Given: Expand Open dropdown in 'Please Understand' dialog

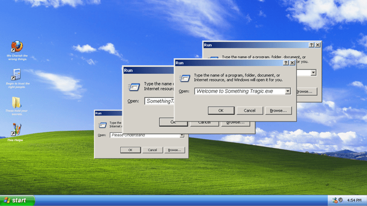Looking at the screenshot, I should point(182,135).
